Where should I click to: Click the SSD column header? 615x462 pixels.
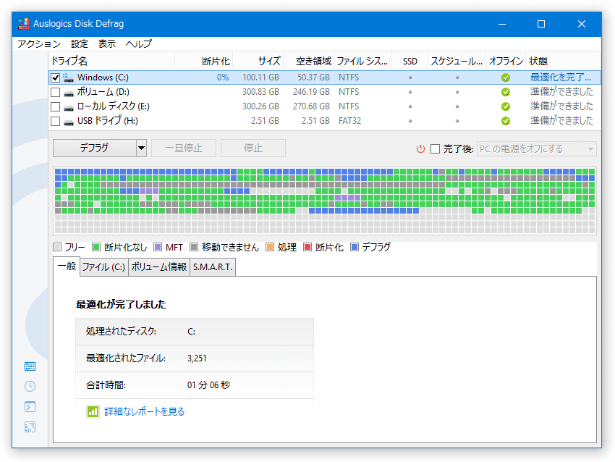[410, 62]
